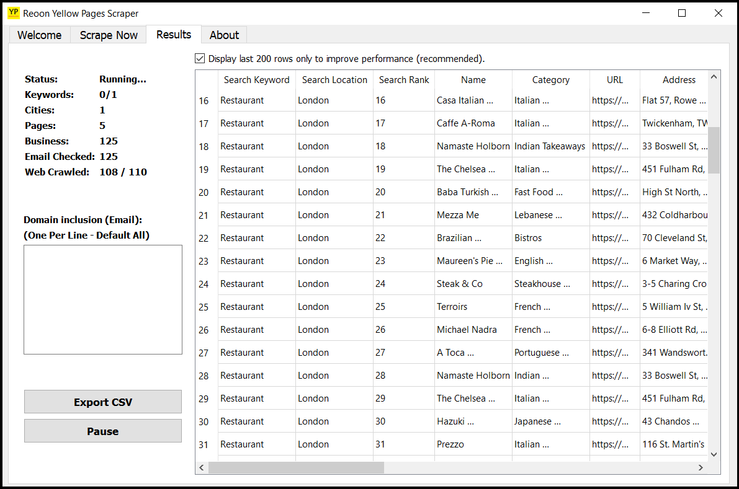Click the horizontal scrollbar left arrow
Image resolution: width=739 pixels, height=489 pixels.
[202, 467]
